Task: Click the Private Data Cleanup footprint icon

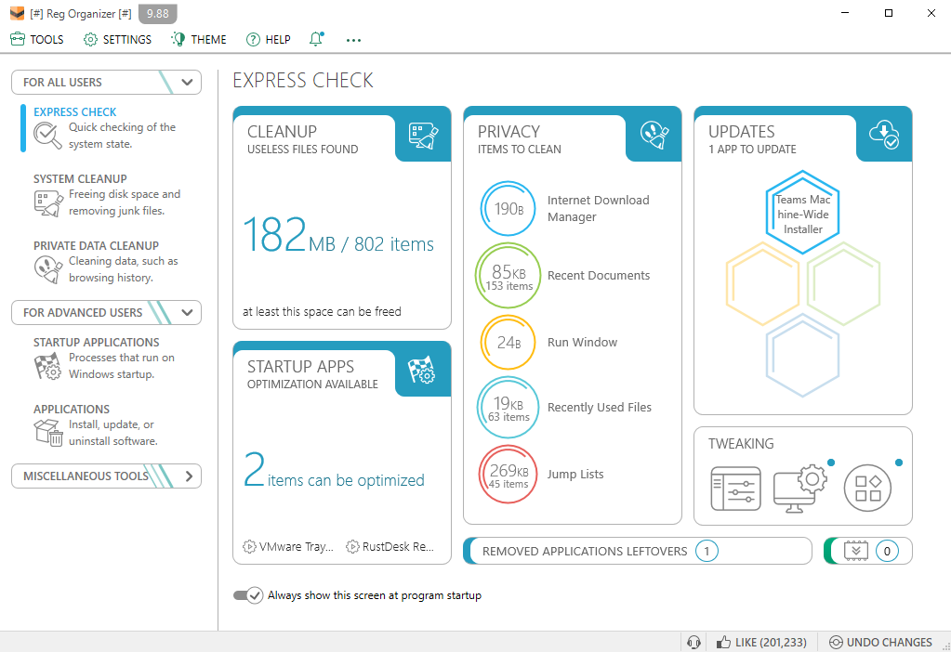Action: 48,269
